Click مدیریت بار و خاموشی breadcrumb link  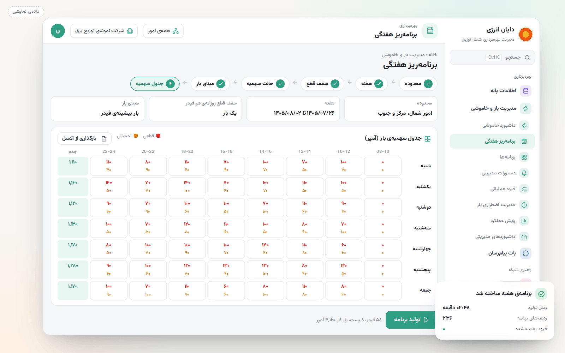coord(403,55)
